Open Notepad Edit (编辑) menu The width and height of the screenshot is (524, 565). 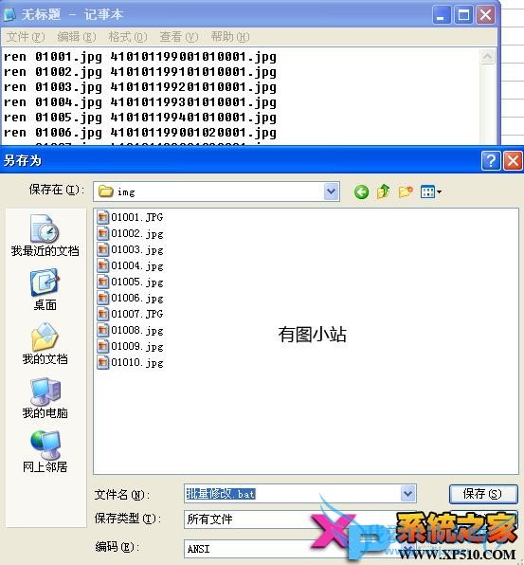pos(77,37)
